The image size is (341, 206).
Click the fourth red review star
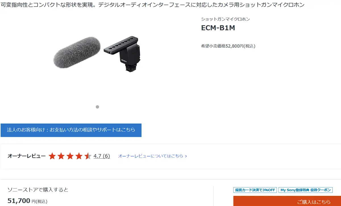click(x=79, y=156)
